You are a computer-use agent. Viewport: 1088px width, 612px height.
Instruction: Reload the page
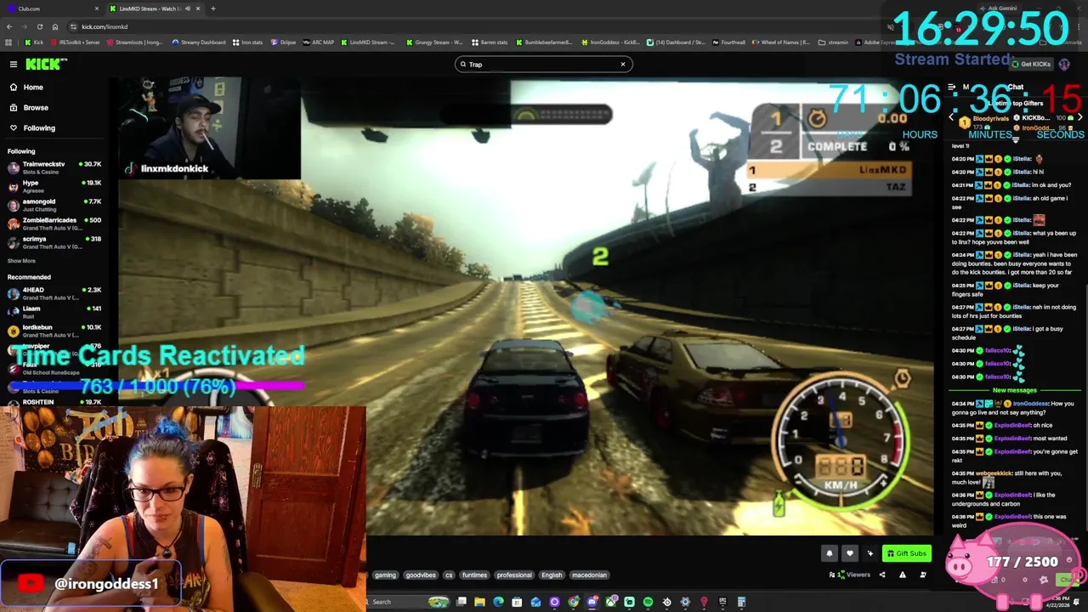pos(39,26)
